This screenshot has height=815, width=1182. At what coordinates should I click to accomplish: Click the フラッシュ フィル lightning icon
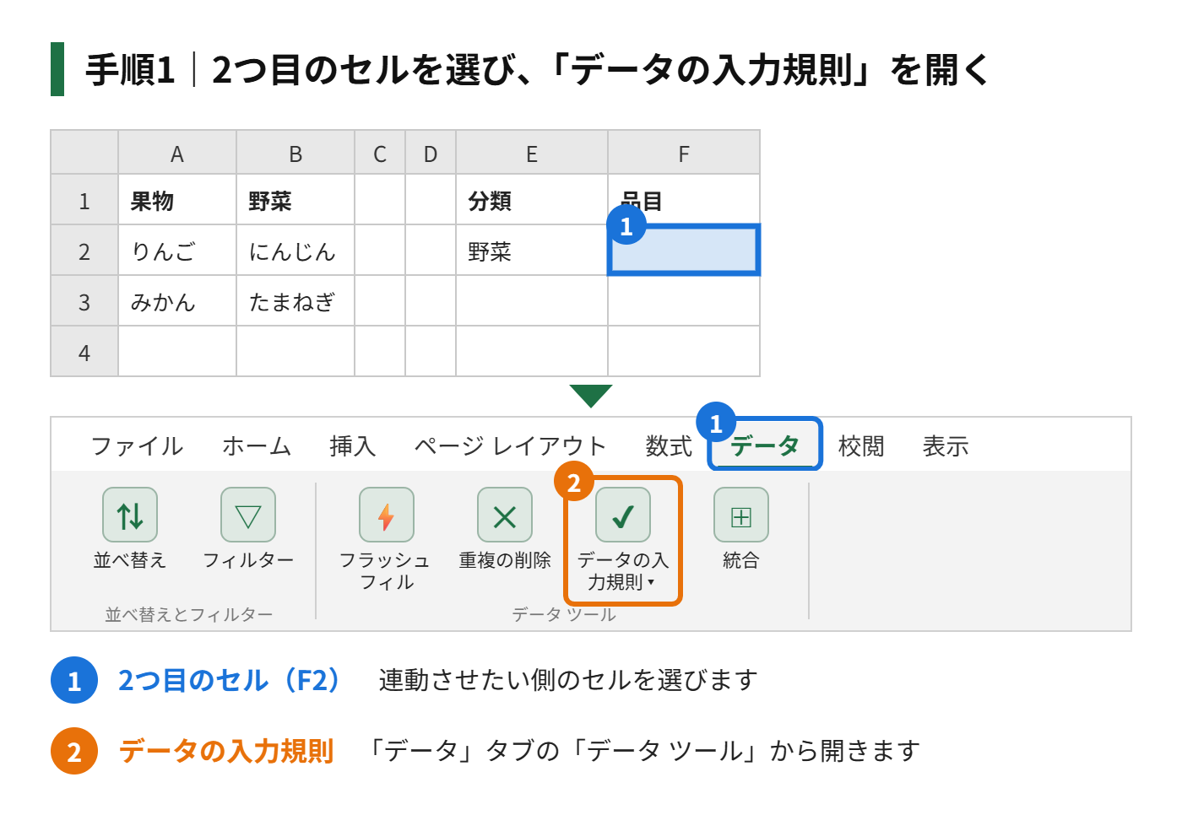click(x=387, y=515)
